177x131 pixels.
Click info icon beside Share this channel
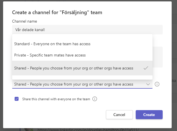tap(95, 99)
